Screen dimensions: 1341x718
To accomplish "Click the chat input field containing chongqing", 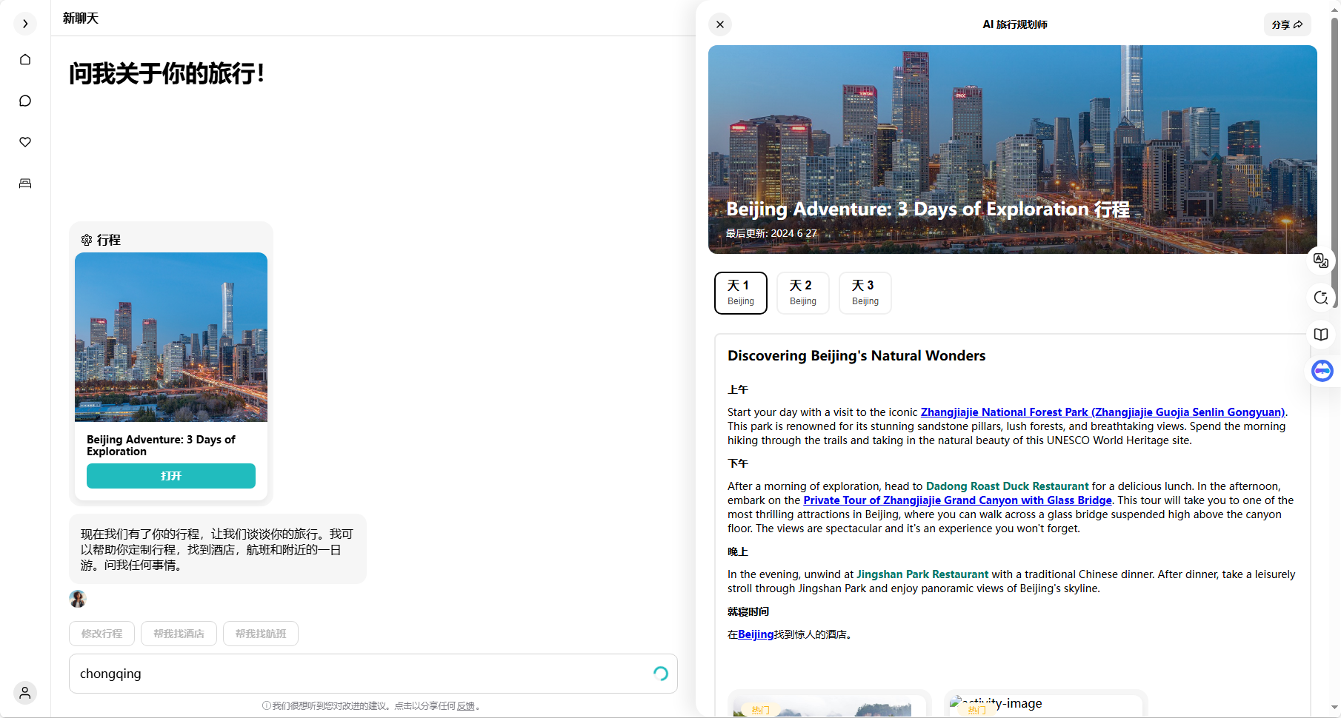I will (x=356, y=674).
